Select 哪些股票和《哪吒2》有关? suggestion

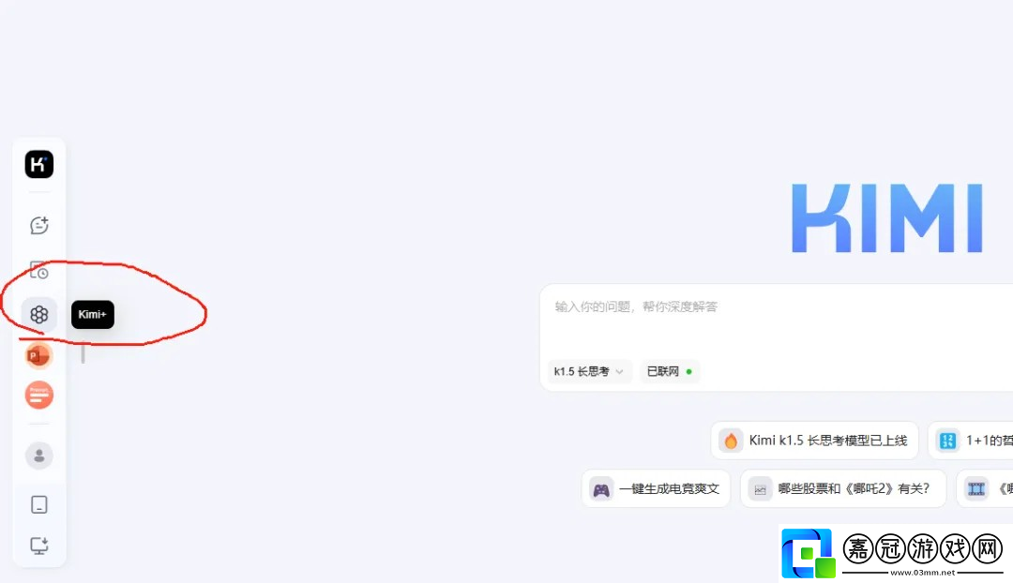[x=843, y=488]
